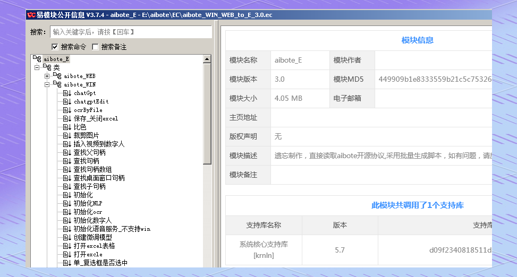Click the 比色 method icon

67,127
